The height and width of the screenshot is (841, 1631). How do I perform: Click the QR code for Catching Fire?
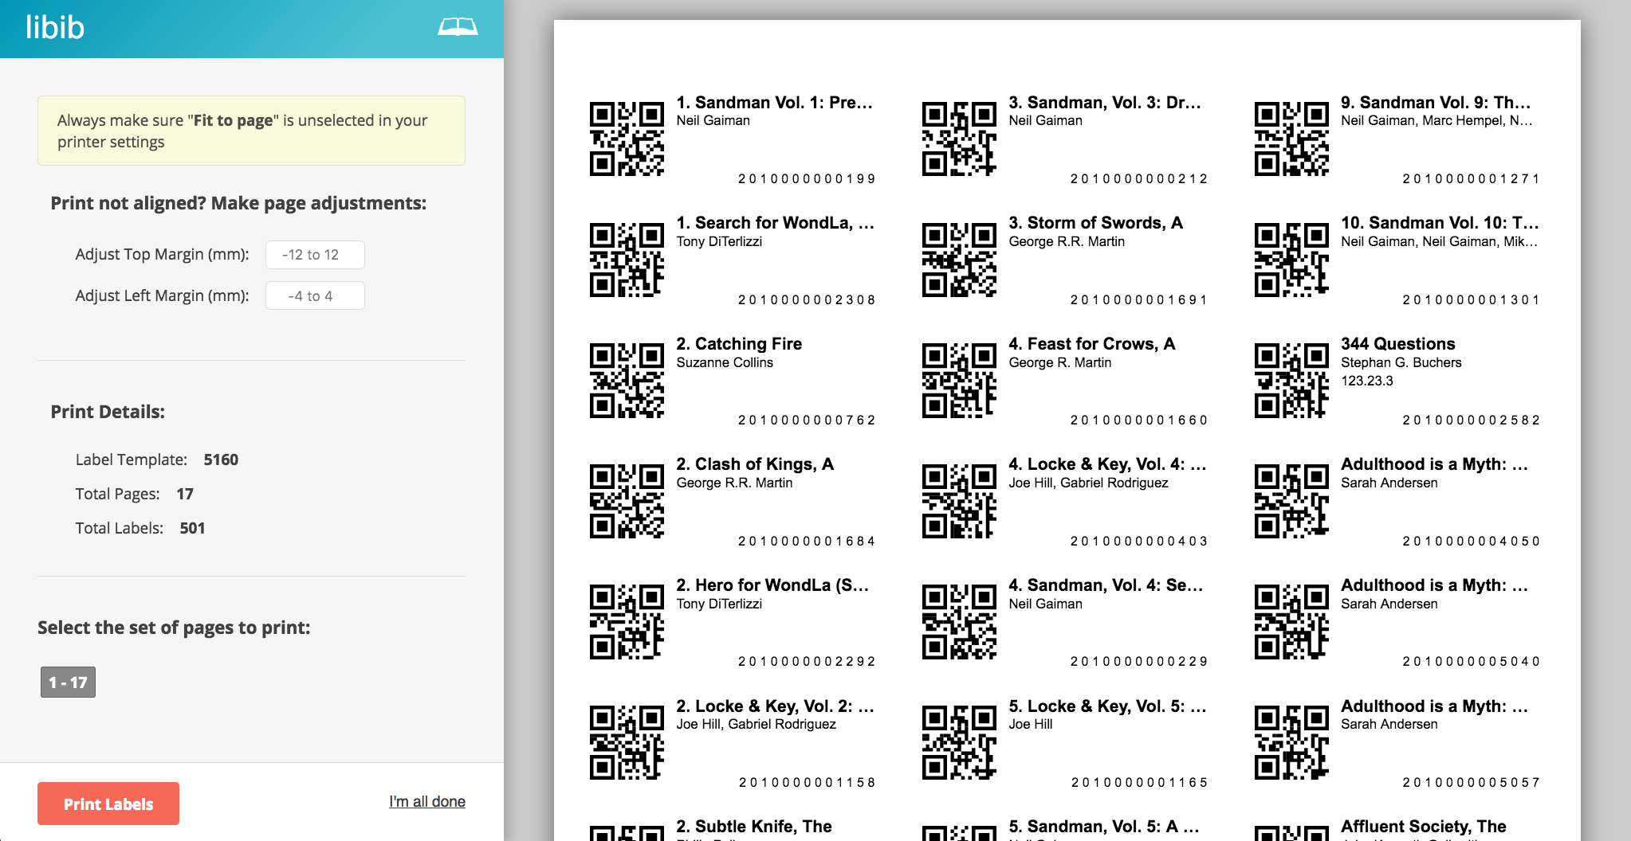pyautogui.click(x=627, y=381)
